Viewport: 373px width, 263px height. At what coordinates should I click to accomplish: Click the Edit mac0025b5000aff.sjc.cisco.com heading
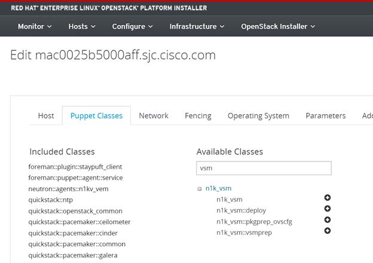pos(113,55)
